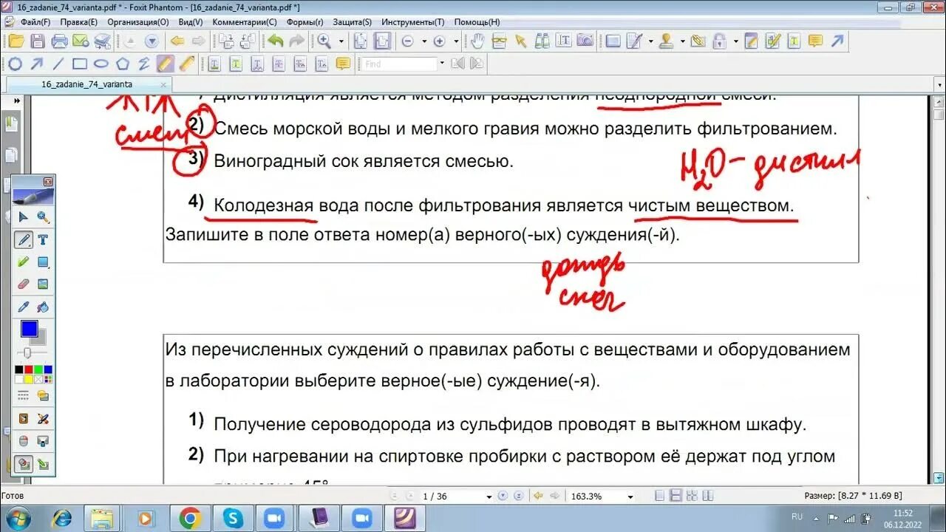Toggle eraser in floating palette
The height and width of the screenshot is (532, 946).
(24, 284)
